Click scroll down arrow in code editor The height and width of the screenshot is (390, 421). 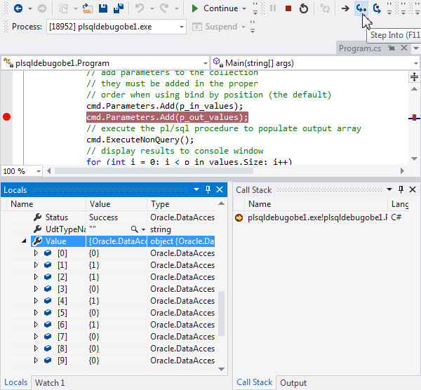(414, 159)
